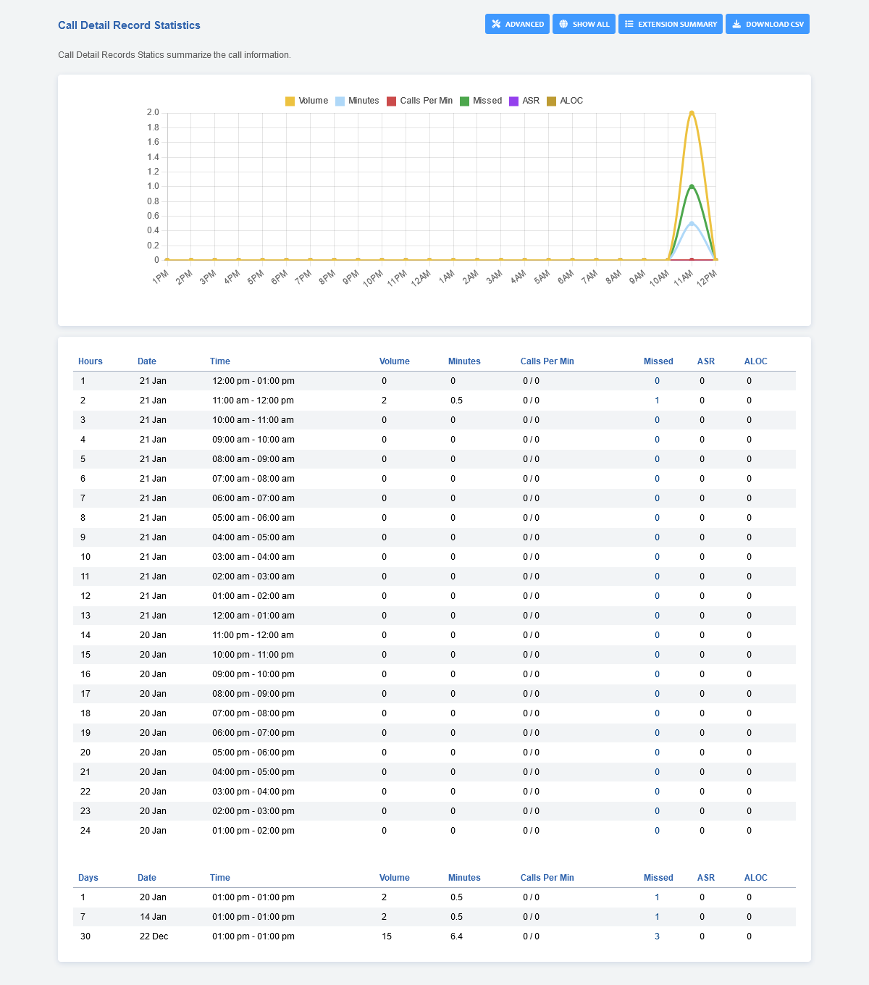
Task: Click the Call Detail Record Statistics heading
Action: click(129, 25)
